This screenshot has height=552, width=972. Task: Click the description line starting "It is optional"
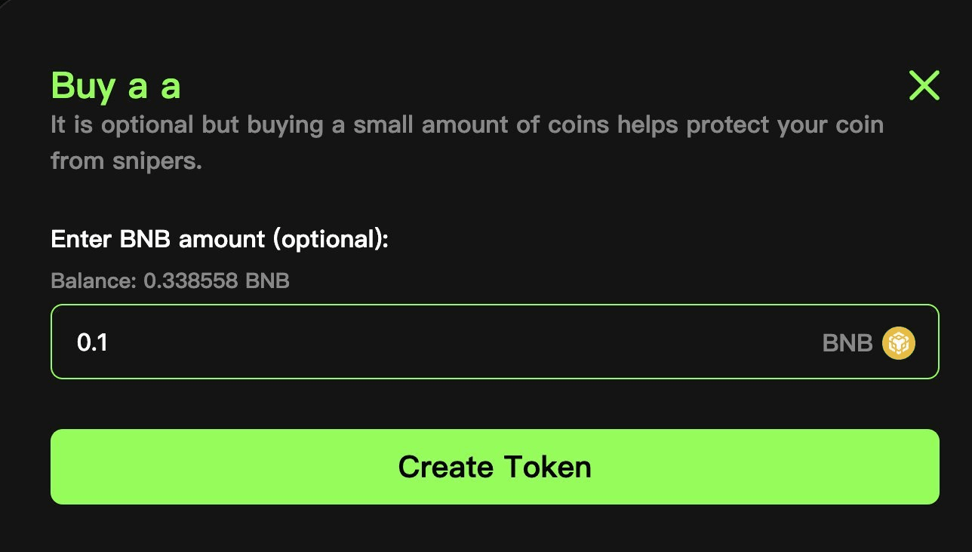click(466, 124)
